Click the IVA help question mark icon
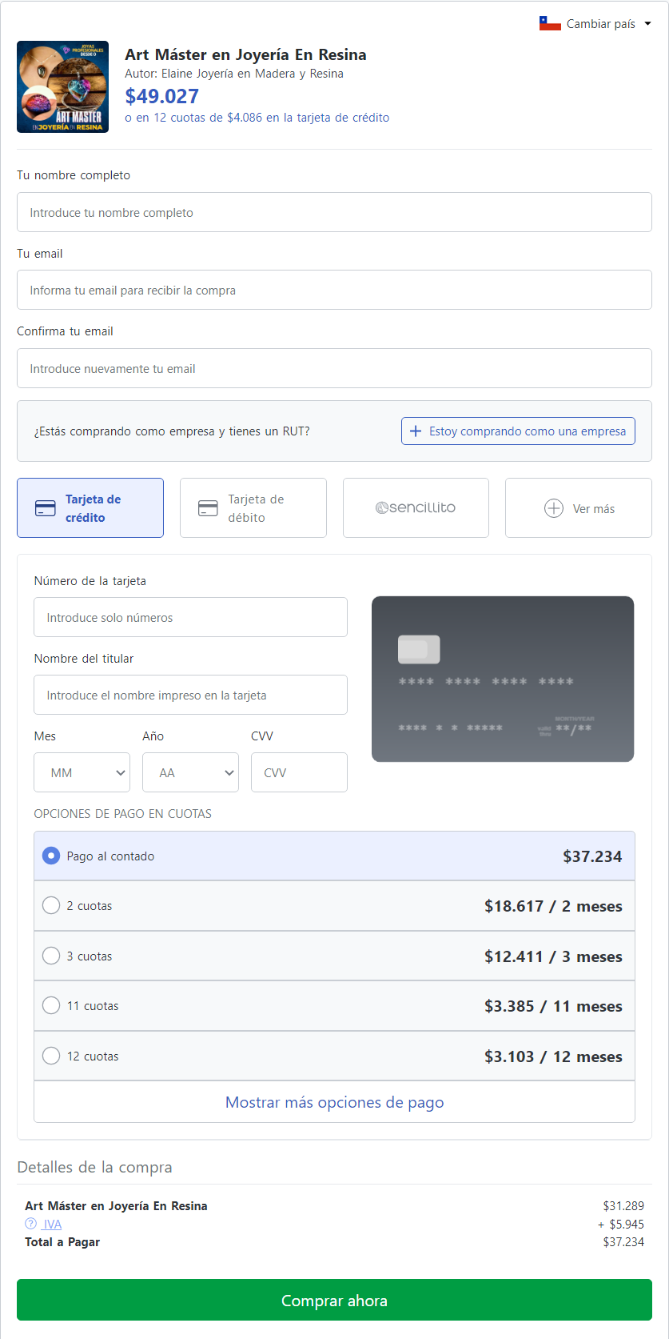 [30, 1223]
